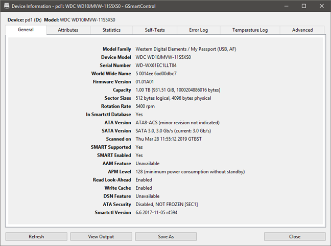Switch to the Advanced tab
This screenshot has height=246, width=331.
tap(302, 30)
